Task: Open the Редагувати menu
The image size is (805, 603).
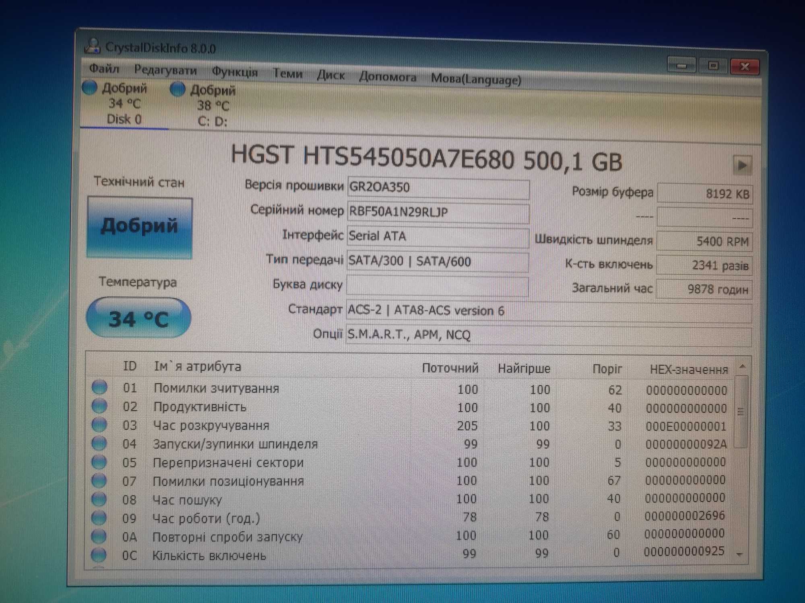Action: click(165, 70)
